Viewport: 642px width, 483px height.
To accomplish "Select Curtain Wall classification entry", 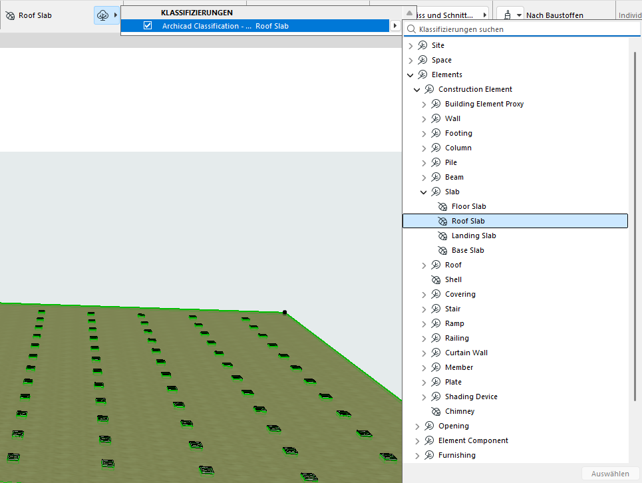I will tap(466, 353).
